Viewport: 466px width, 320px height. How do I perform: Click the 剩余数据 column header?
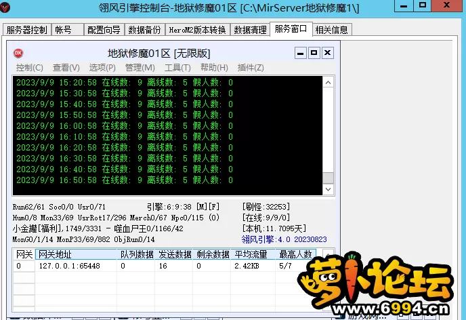coord(212,254)
